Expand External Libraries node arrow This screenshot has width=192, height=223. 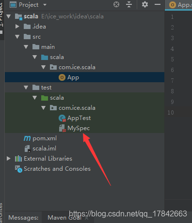tap(9, 159)
